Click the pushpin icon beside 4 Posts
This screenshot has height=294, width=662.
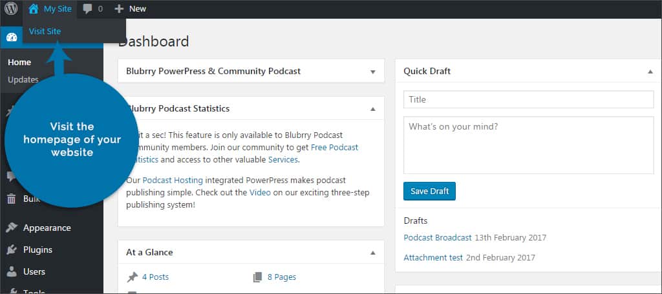[133, 277]
